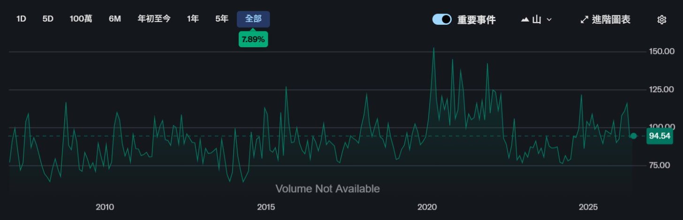Select the mountain chart type icon

[525, 20]
